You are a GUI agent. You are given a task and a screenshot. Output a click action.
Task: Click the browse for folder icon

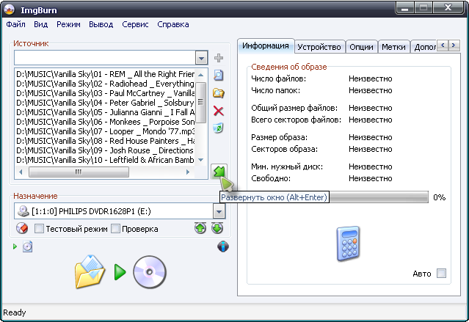(x=218, y=92)
